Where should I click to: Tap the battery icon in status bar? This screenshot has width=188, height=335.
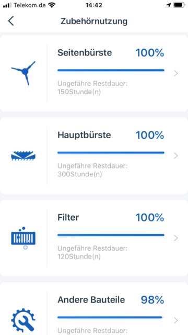179,5
